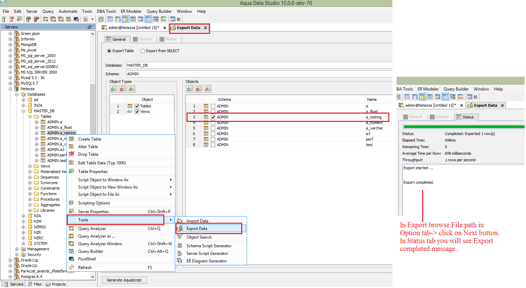Screen dimensions: 526x288
Task: Click bar chart toolbar icon in main window
Action: [163, 19]
